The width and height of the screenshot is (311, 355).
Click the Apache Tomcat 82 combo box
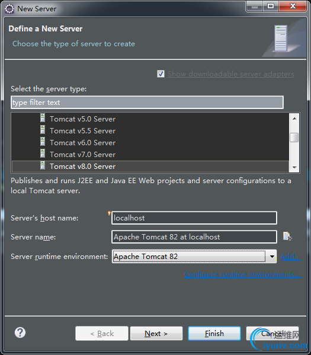point(194,257)
